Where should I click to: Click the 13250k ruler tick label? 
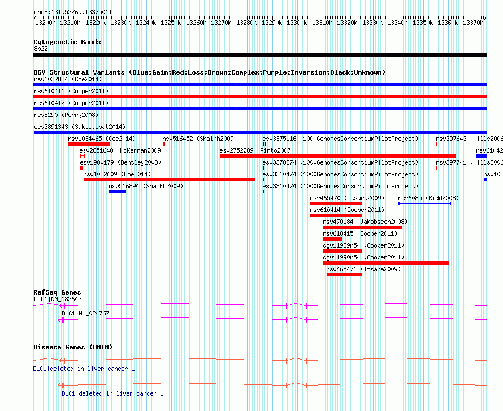pos(171,23)
